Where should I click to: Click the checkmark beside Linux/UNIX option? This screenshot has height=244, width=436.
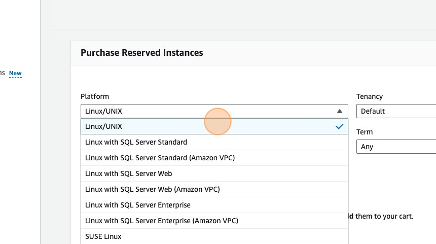[x=340, y=126]
